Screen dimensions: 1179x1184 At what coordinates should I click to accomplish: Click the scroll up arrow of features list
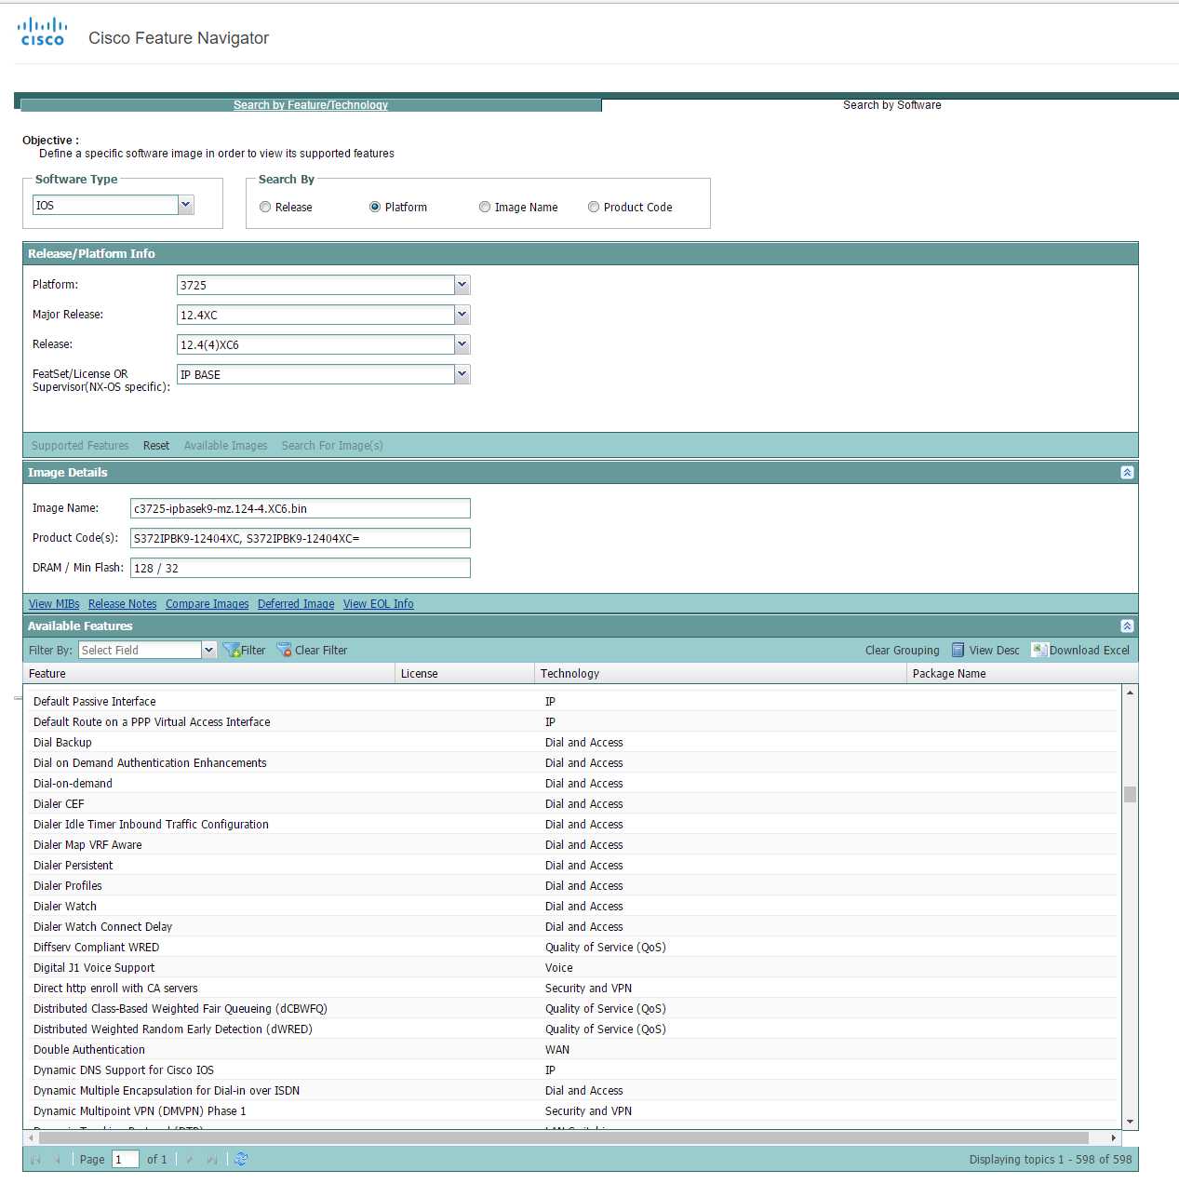(1130, 693)
